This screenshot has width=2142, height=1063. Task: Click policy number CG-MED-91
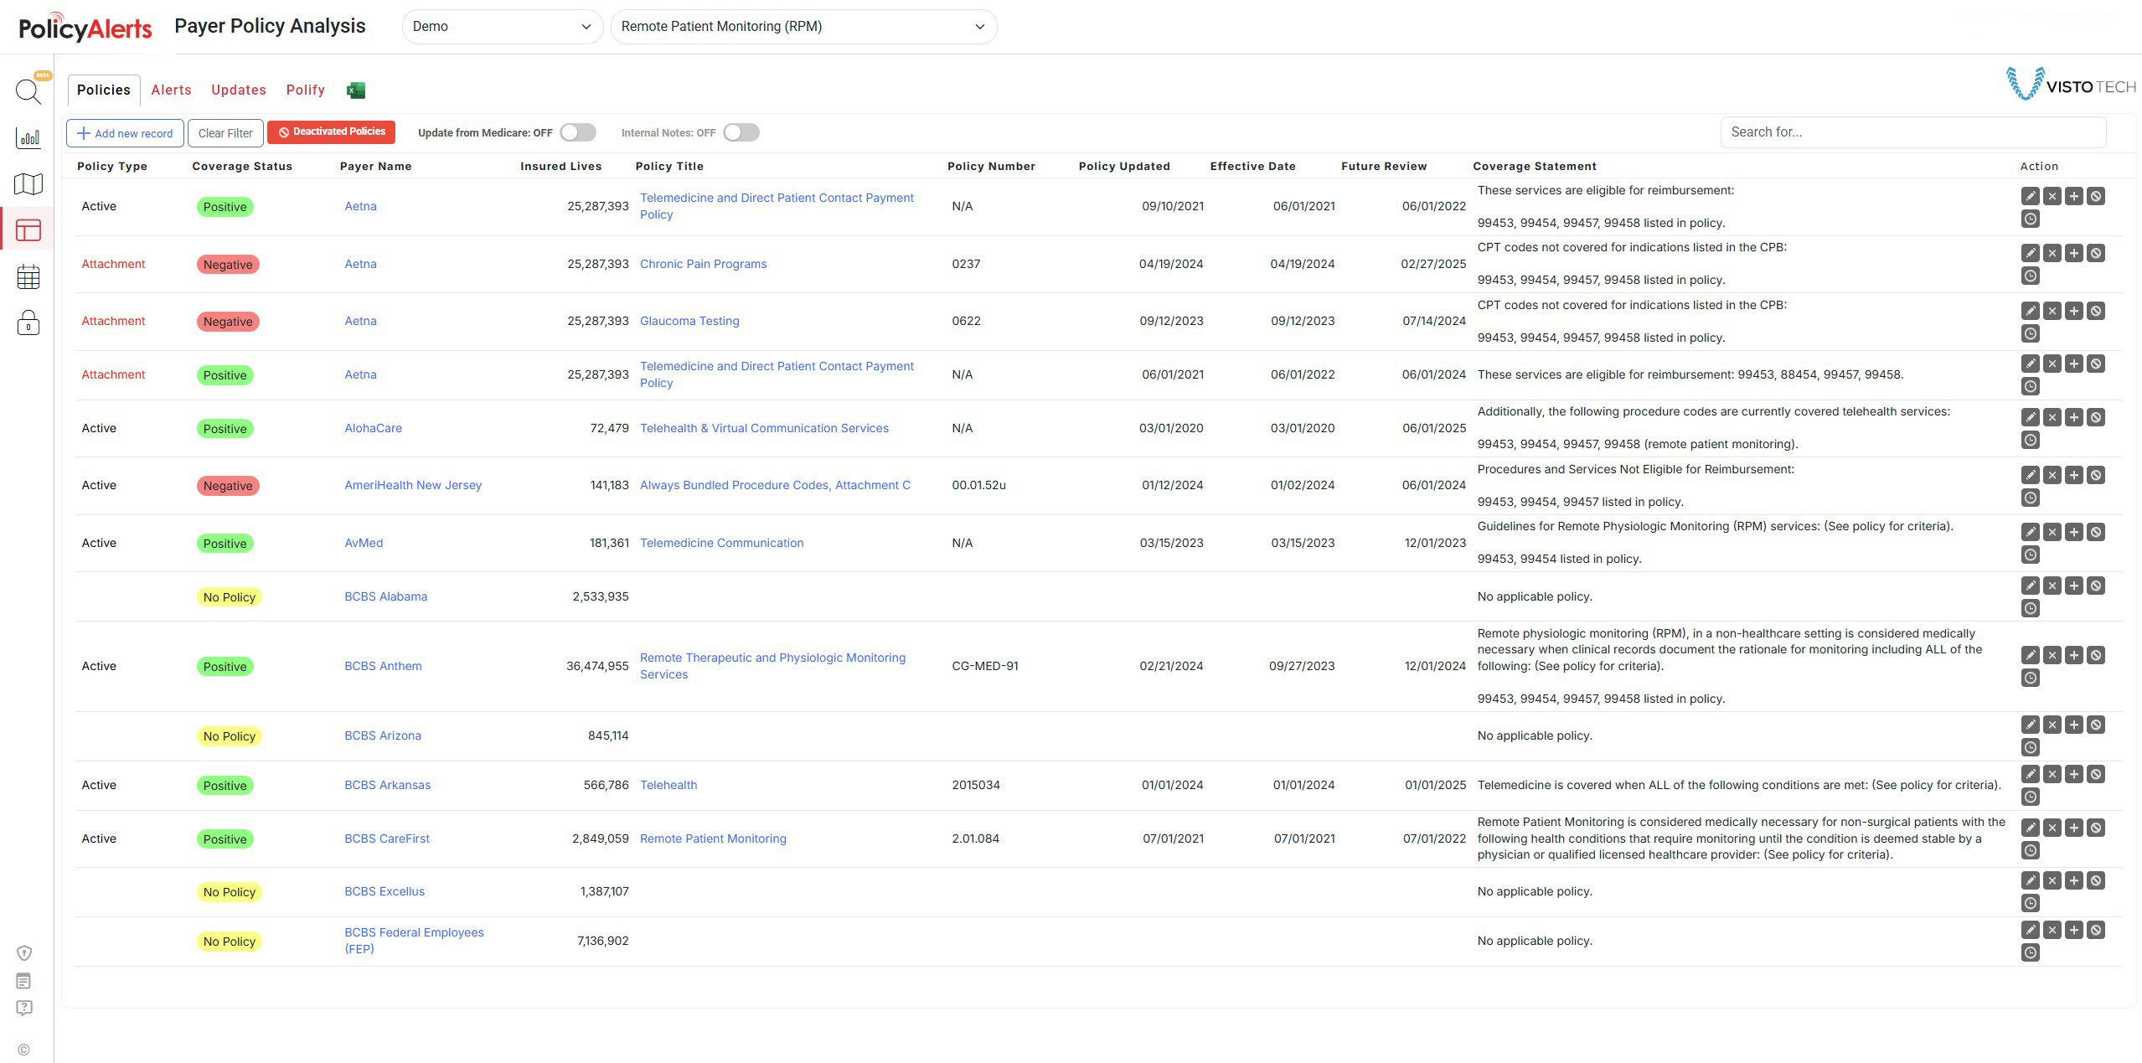click(985, 666)
